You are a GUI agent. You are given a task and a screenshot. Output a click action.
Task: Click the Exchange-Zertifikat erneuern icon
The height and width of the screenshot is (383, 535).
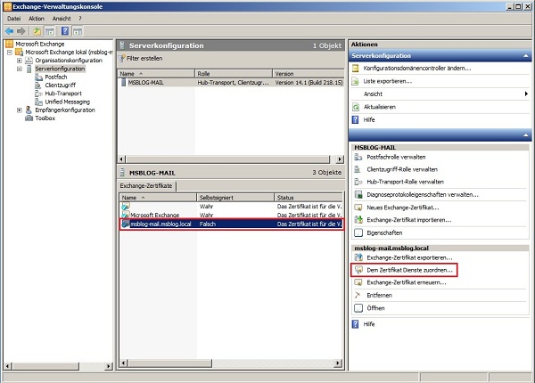358,282
